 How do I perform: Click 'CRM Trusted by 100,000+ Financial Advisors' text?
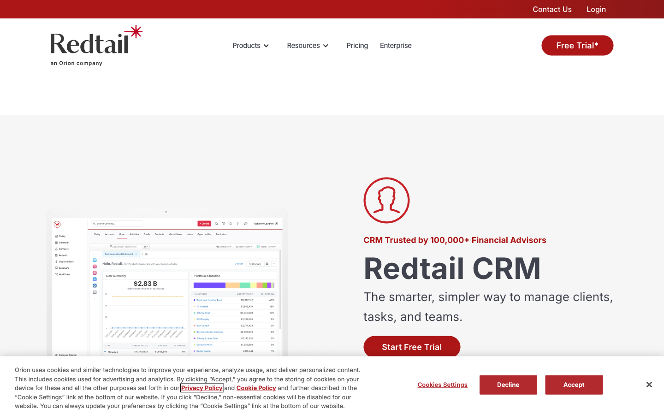pyautogui.click(x=455, y=240)
